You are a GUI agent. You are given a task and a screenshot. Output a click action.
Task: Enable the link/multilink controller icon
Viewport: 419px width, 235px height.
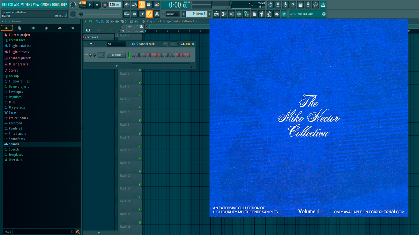click(x=149, y=14)
